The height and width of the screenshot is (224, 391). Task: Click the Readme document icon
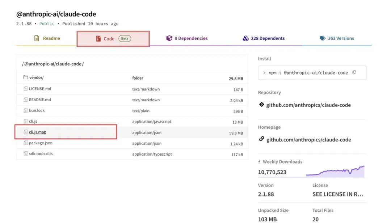point(37,38)
